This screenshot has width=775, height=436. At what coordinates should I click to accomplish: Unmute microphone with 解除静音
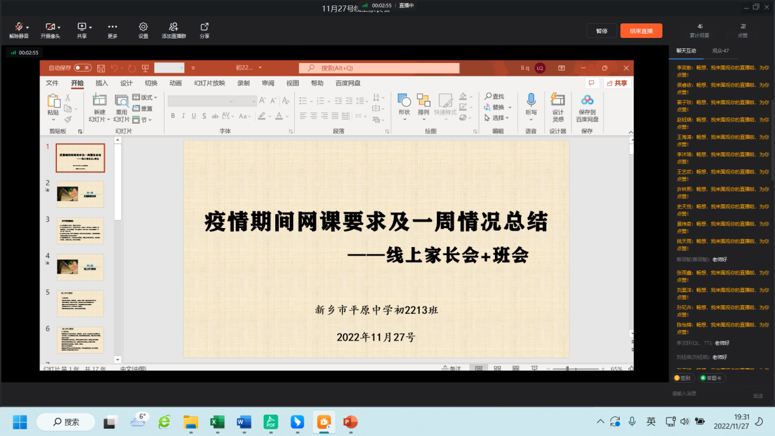(18, 27)
